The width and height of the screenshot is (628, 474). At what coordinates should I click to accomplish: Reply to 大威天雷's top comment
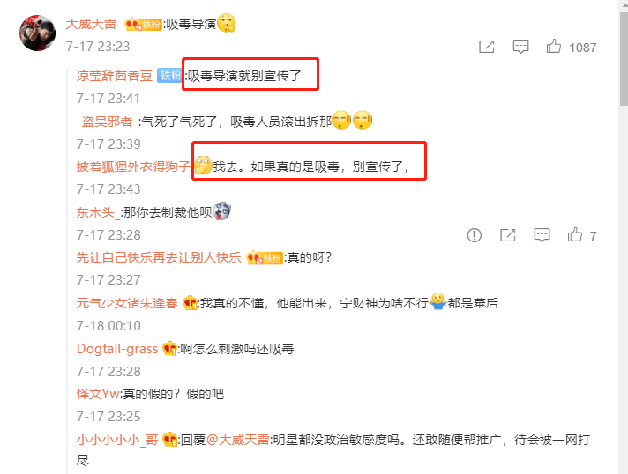[x=520, y=47]
